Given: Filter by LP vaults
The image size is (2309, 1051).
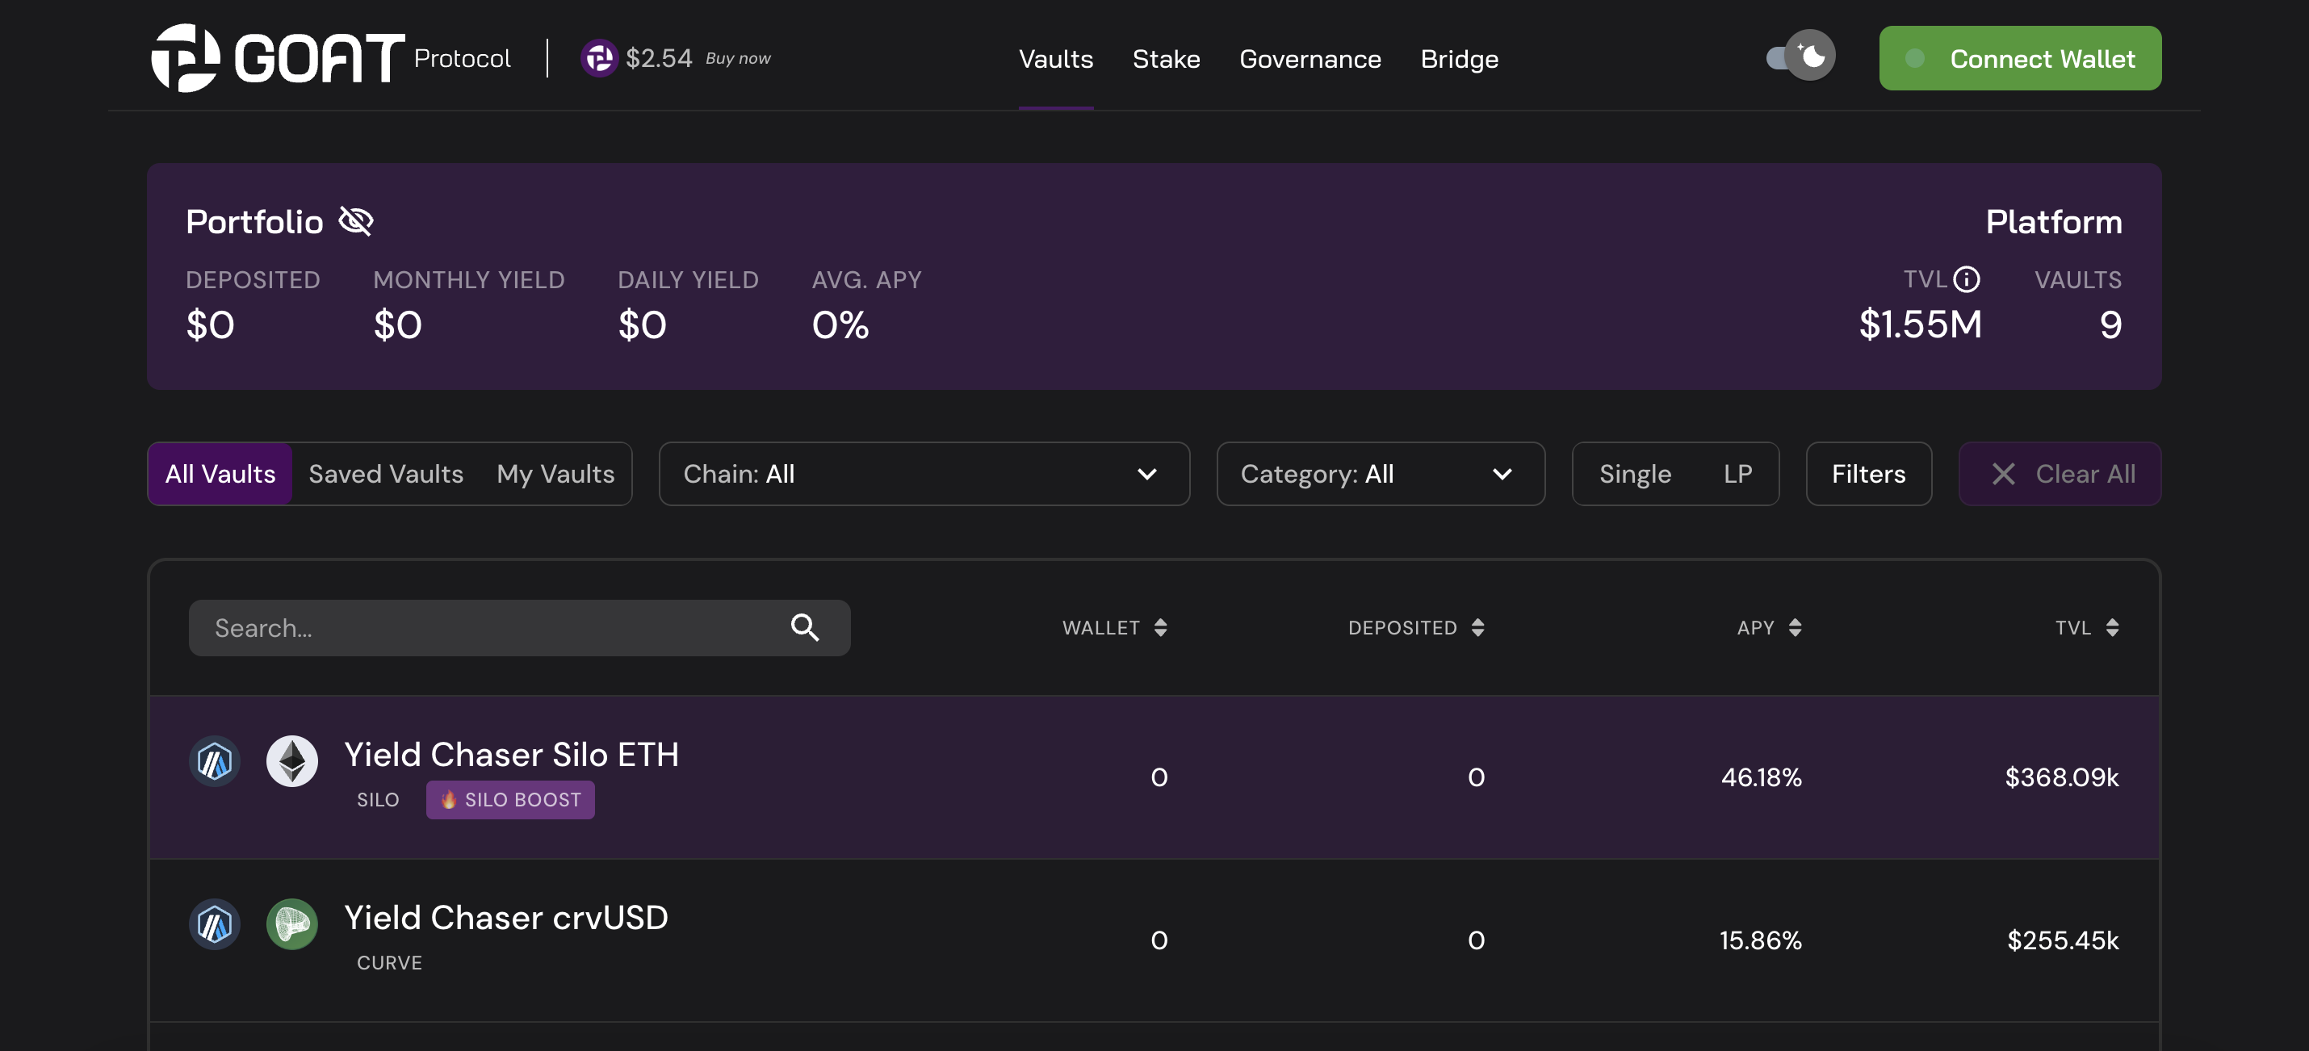Looking at the screenshot, I should (x=1737, y=474).
